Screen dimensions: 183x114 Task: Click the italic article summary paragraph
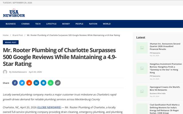[x=59, y=97]
